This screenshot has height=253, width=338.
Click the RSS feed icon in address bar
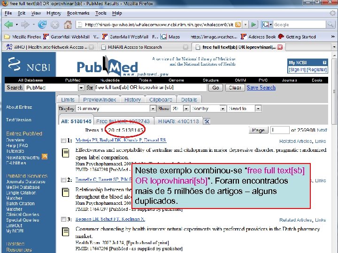coord(238,24)
